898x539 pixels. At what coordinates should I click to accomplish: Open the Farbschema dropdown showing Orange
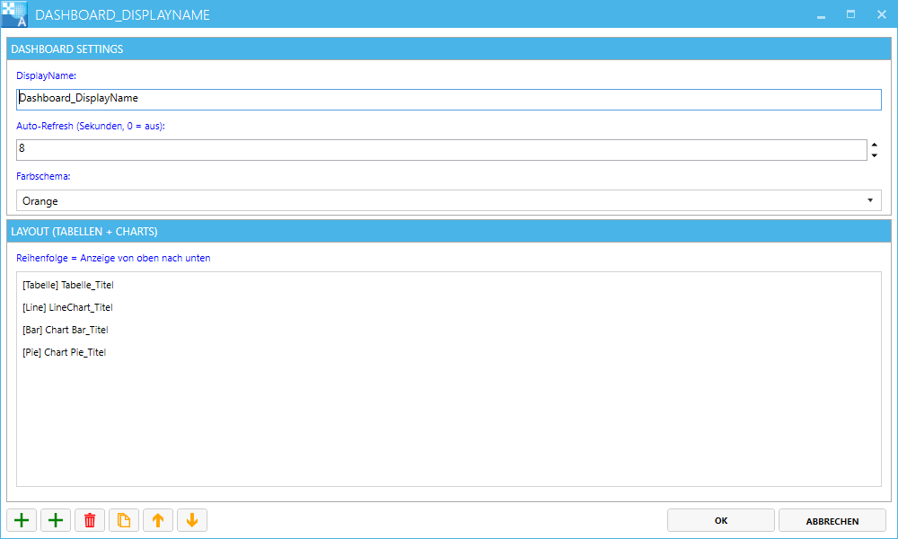click(x=448, y=200)
